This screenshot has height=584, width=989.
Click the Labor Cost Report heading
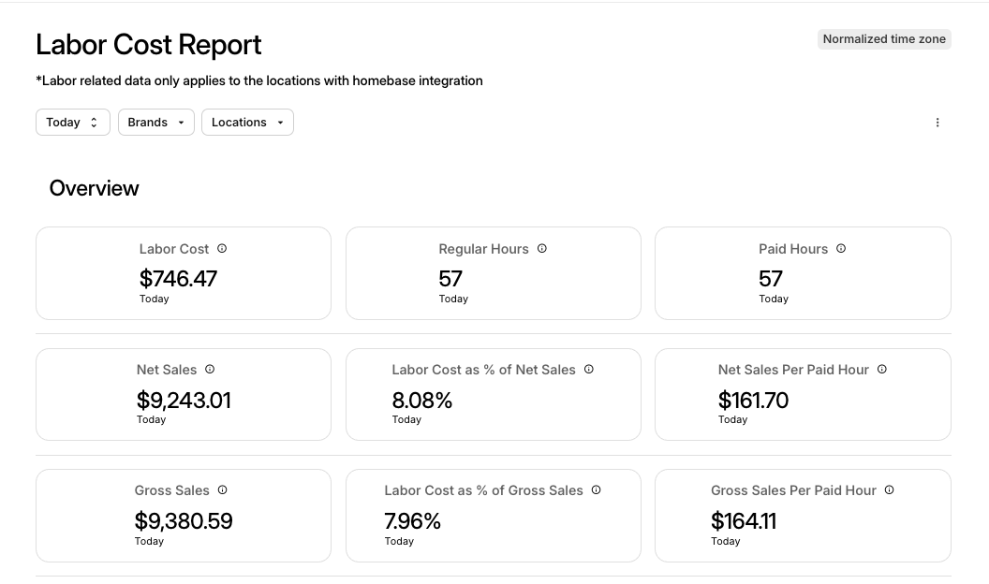coord(149,45)
